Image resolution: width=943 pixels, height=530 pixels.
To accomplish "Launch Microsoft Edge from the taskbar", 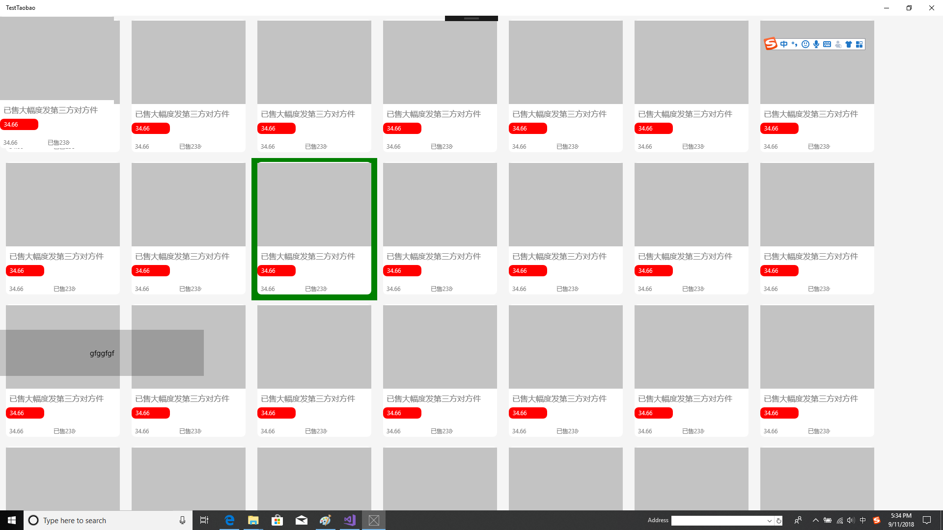I will (x=229, y=520).
